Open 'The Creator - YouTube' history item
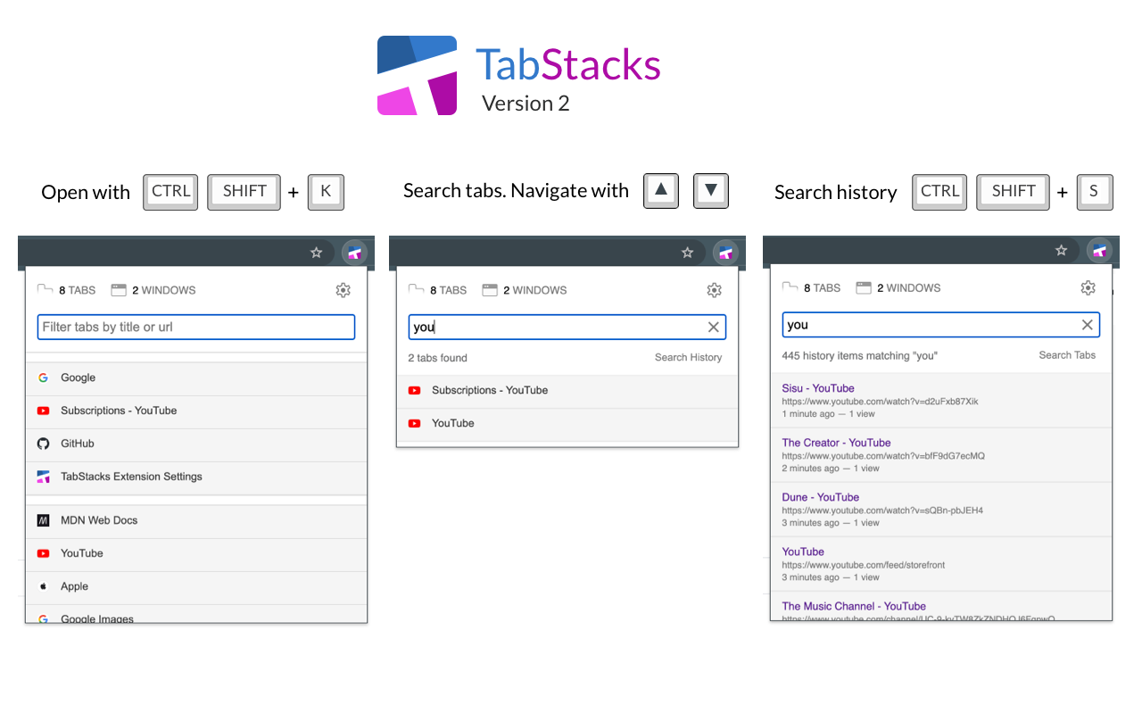The width and height of the screenshot is (1142, 714). 941,455
